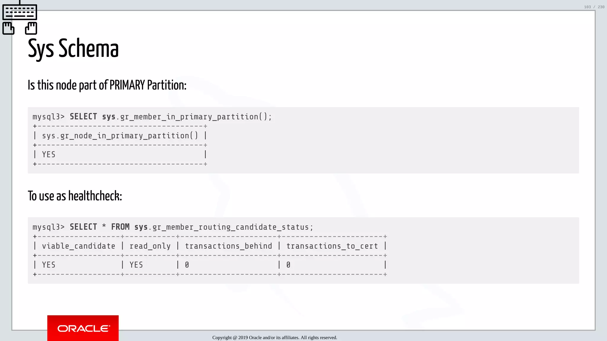The image size is (607, 341).
Task: Click the gr_member_routing_candidate_status SELECT query
Action: point(173,227)
